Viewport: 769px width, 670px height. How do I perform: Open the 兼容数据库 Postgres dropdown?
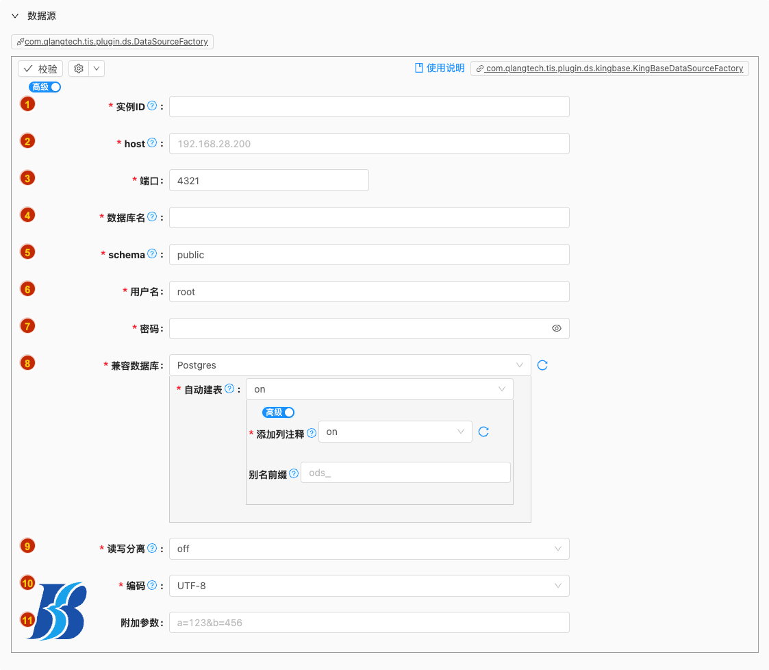[349, 365]
